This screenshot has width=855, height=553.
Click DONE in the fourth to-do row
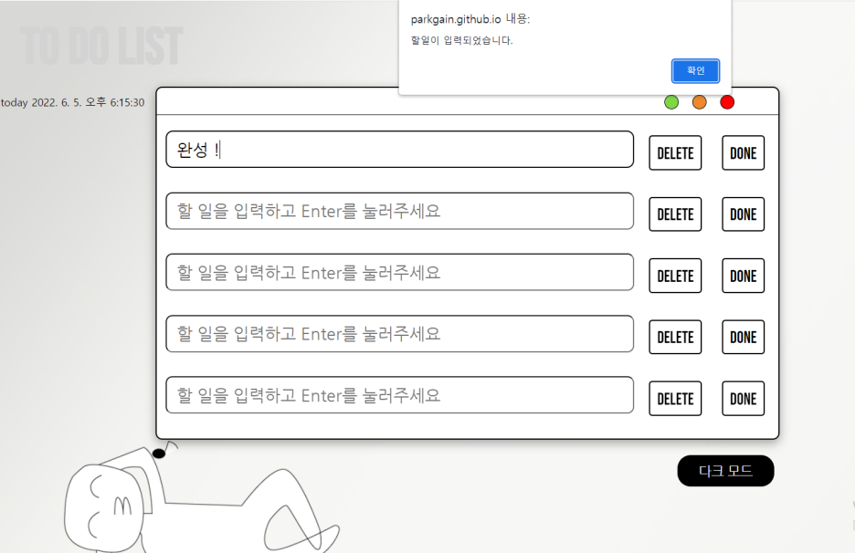(744, 338)
